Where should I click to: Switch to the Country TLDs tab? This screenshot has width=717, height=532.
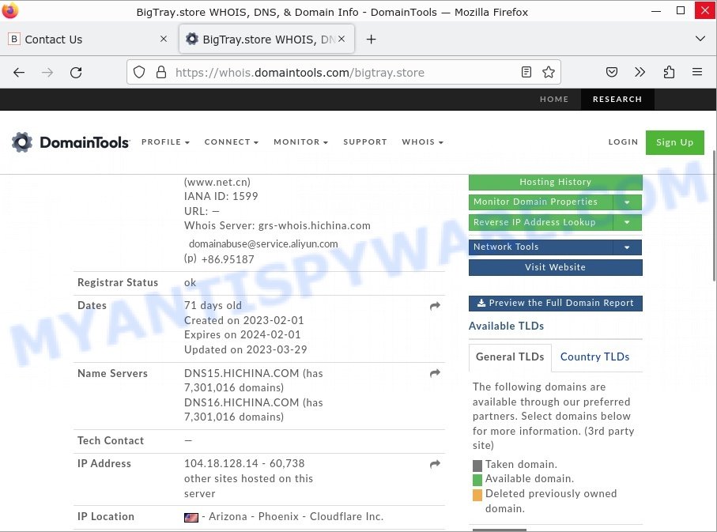click(x=594, y=357)
